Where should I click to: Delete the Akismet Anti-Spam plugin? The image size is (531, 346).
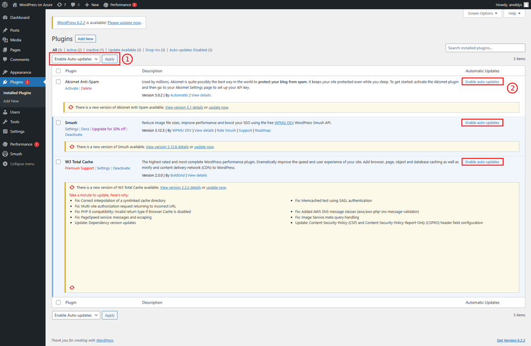click(x=86, y=88)
